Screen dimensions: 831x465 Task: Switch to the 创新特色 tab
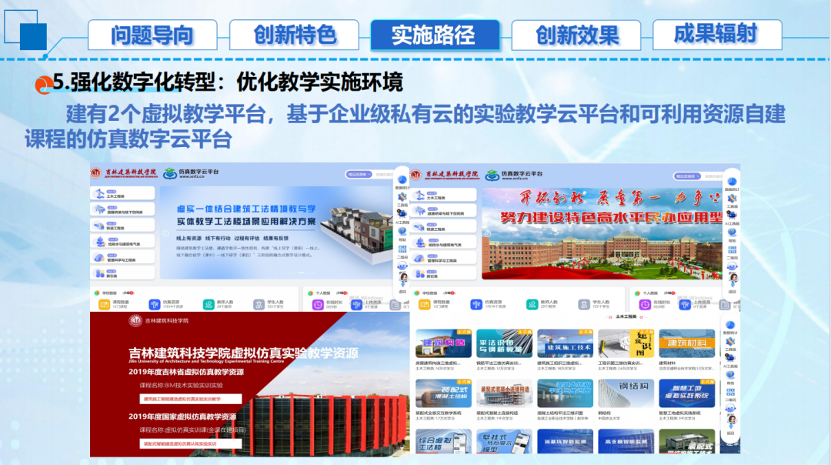(294, 35)
